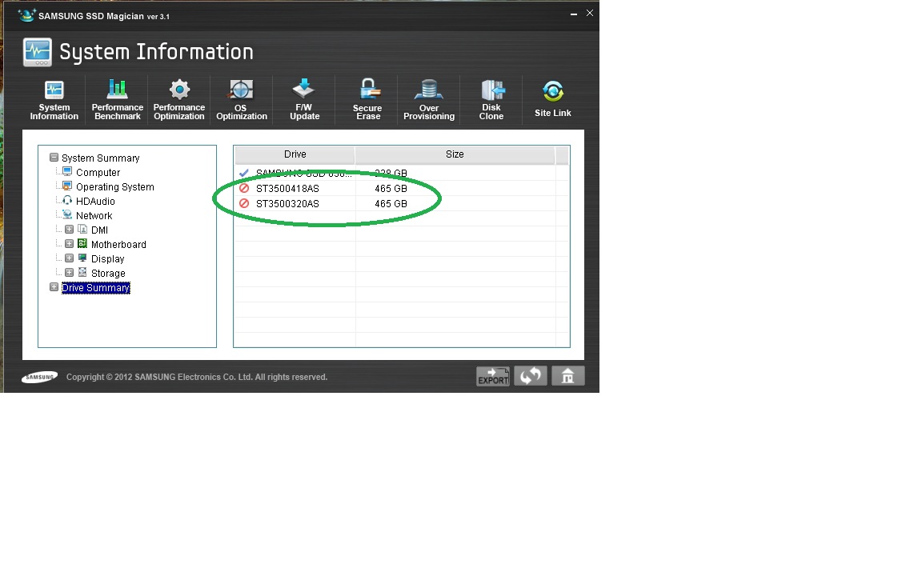
Task: Click the Magician title bar logo icon
Action: point(26,15)
